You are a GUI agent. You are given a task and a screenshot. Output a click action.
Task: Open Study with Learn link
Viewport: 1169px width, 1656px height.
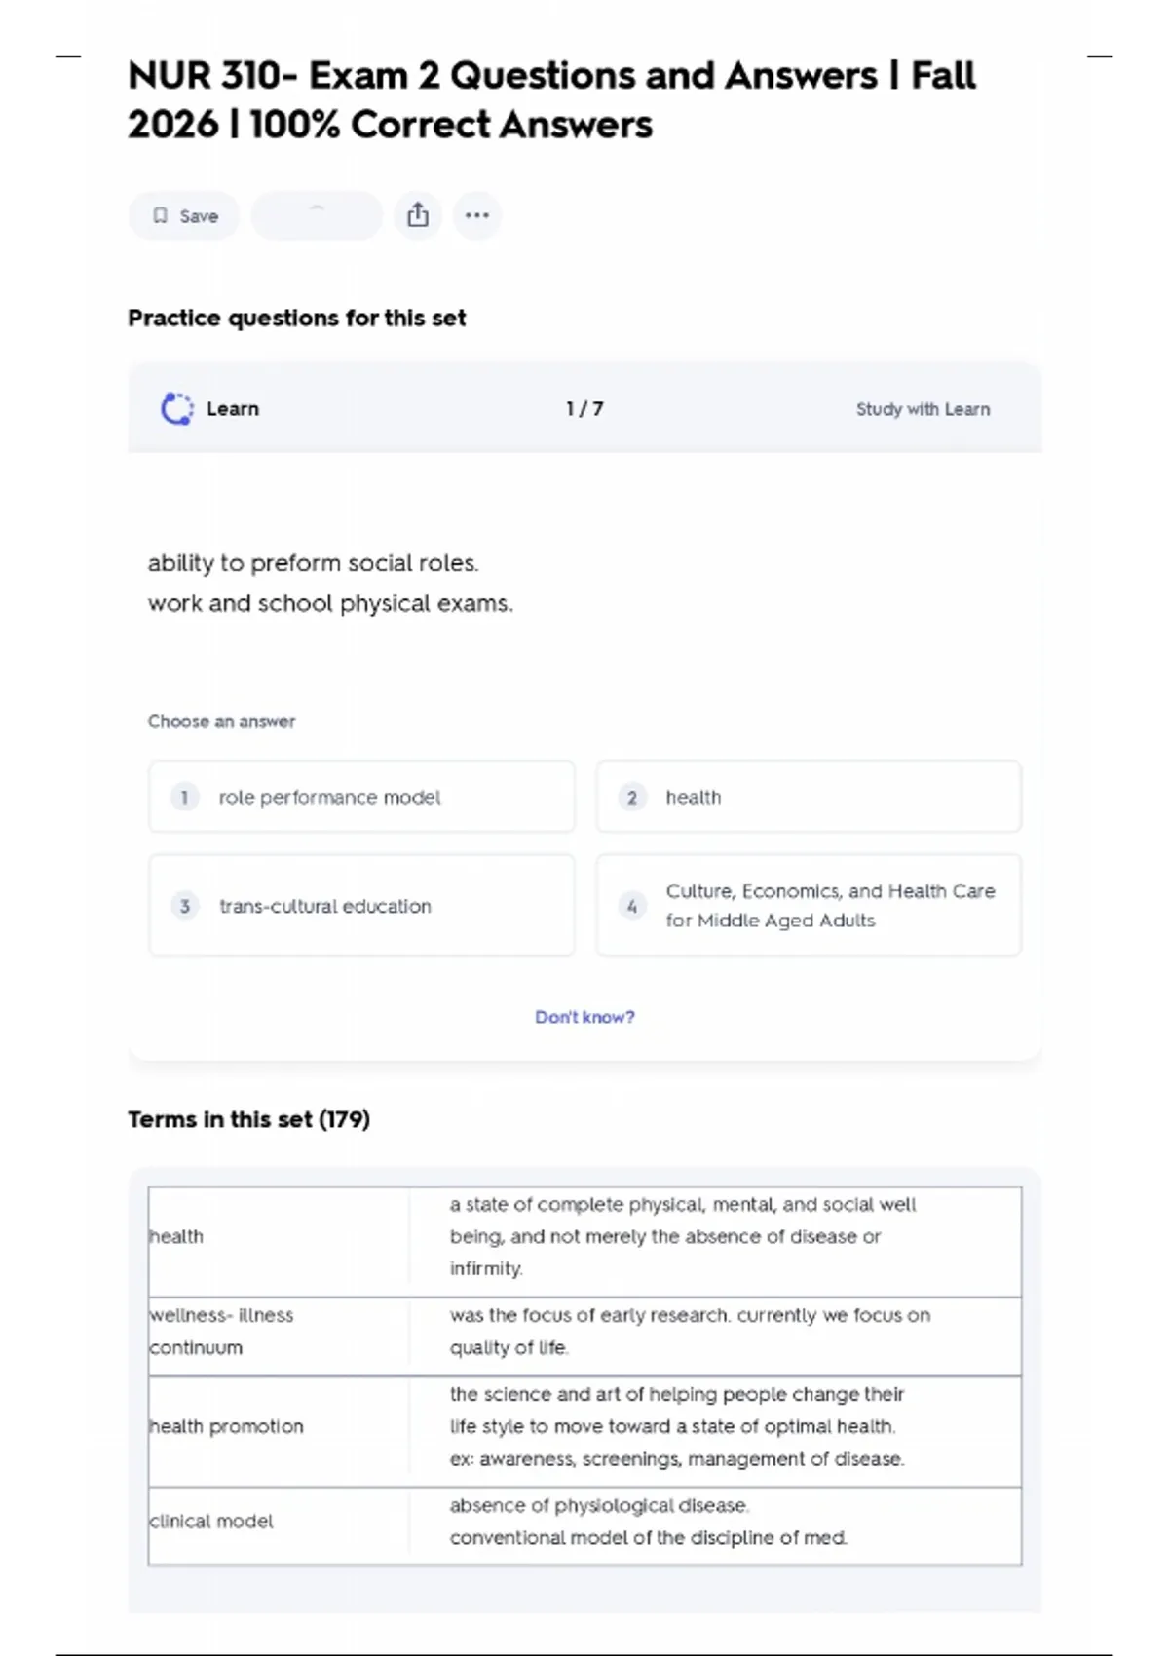click(923, 409)
